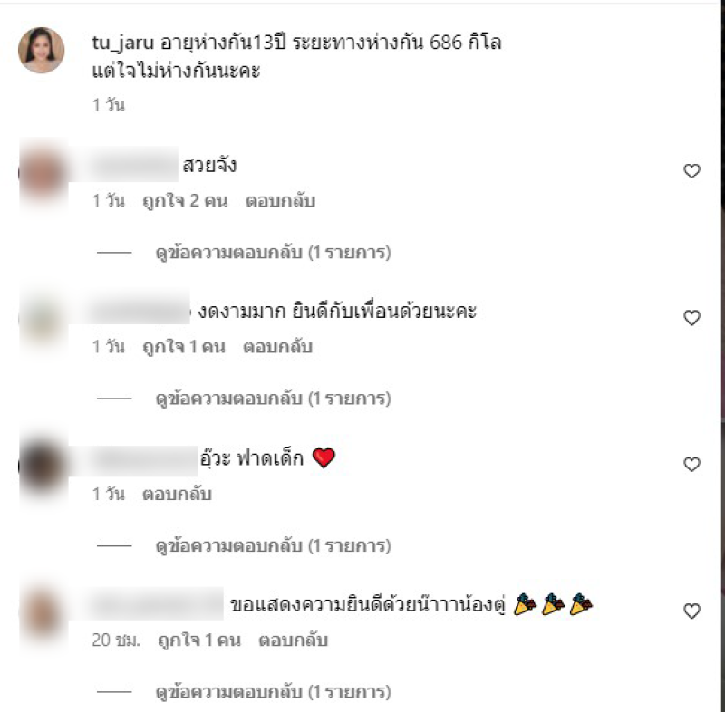This screenshot has width=725, height=712.
Task: Expand replies under งดงามมาก comment
Action: point(274,399)
